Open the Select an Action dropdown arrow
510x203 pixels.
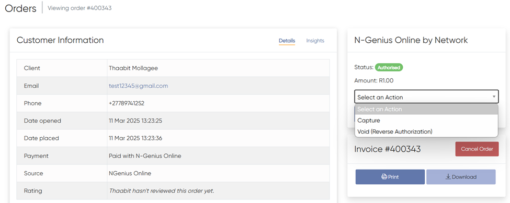[494, 97]
